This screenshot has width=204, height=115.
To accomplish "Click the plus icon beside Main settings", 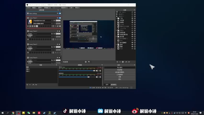I will 57,14.
